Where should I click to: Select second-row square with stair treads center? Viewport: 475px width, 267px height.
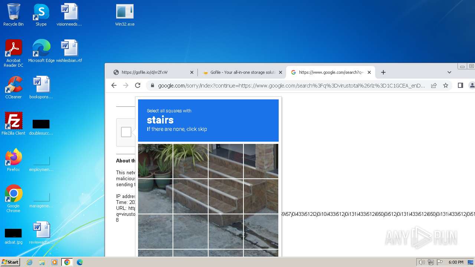coord(226,196)
